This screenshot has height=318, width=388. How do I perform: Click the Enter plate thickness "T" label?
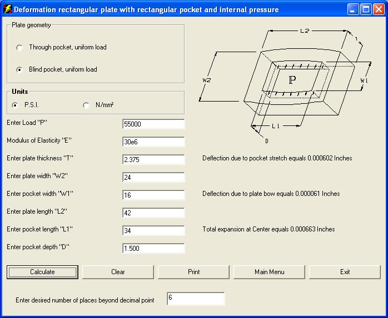(40, 158)
